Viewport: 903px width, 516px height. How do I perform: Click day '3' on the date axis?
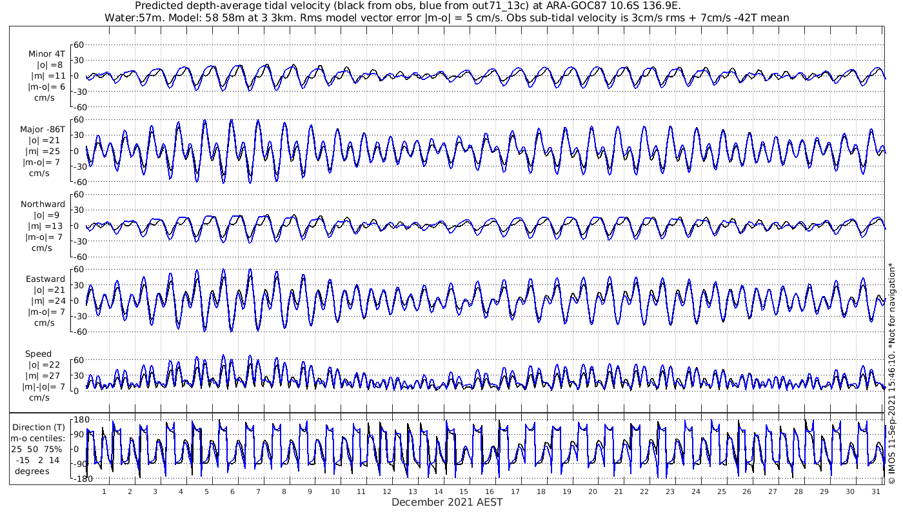click(x=155, y=491)
